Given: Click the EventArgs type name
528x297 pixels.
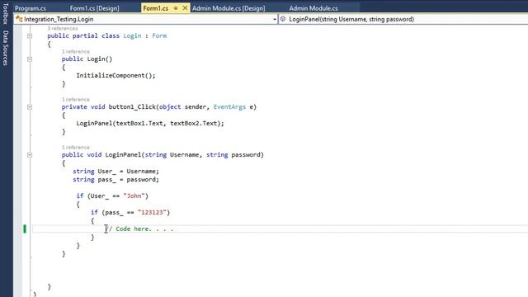Looking at the screenshot, I should [x=229, y=106].
